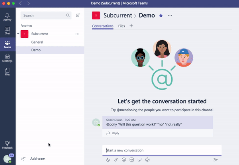Open the emoji picker
This screenshot has height=165, width=239.
[x=124, y=160]
